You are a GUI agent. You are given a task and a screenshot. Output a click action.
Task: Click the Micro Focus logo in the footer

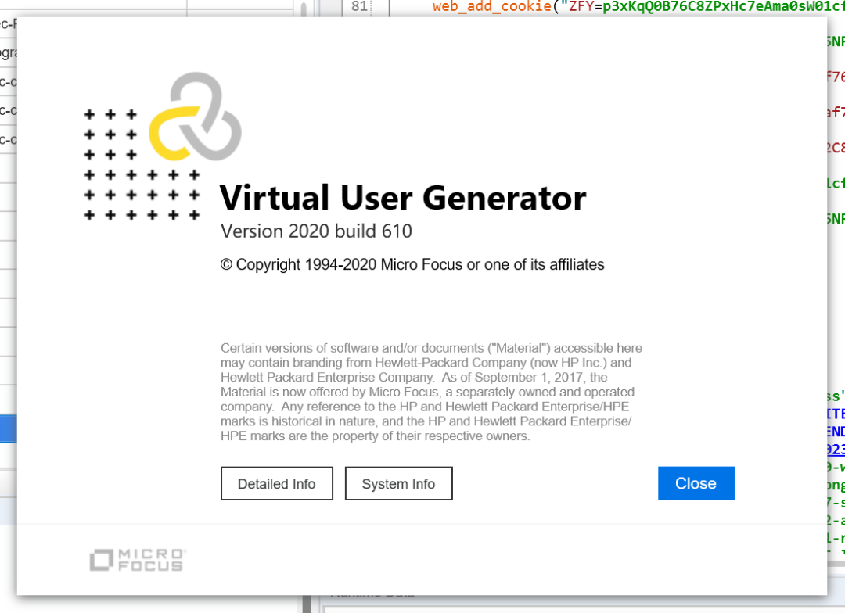pyautogui.click(x=137, y=559)
